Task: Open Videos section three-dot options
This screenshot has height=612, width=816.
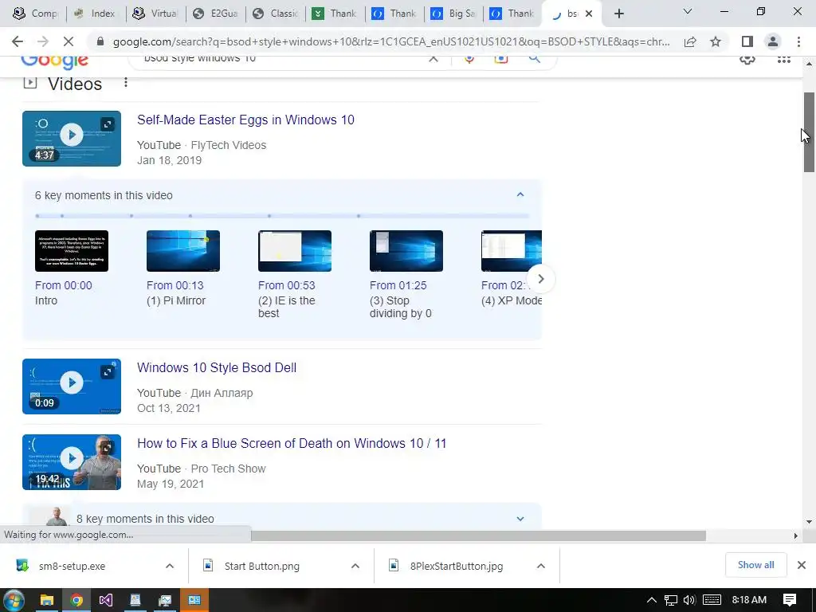Action: 125,83
